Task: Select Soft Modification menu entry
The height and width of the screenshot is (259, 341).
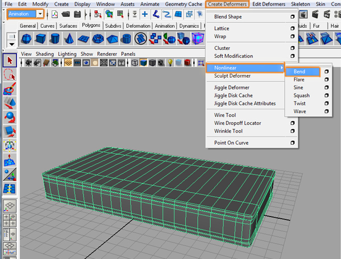Action: click(234, 56)
